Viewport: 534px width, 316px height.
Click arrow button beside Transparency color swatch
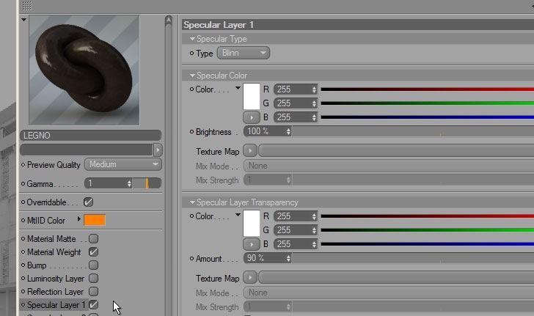coord(252,244)
